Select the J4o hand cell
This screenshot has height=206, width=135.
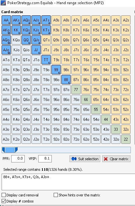(36, 119)
